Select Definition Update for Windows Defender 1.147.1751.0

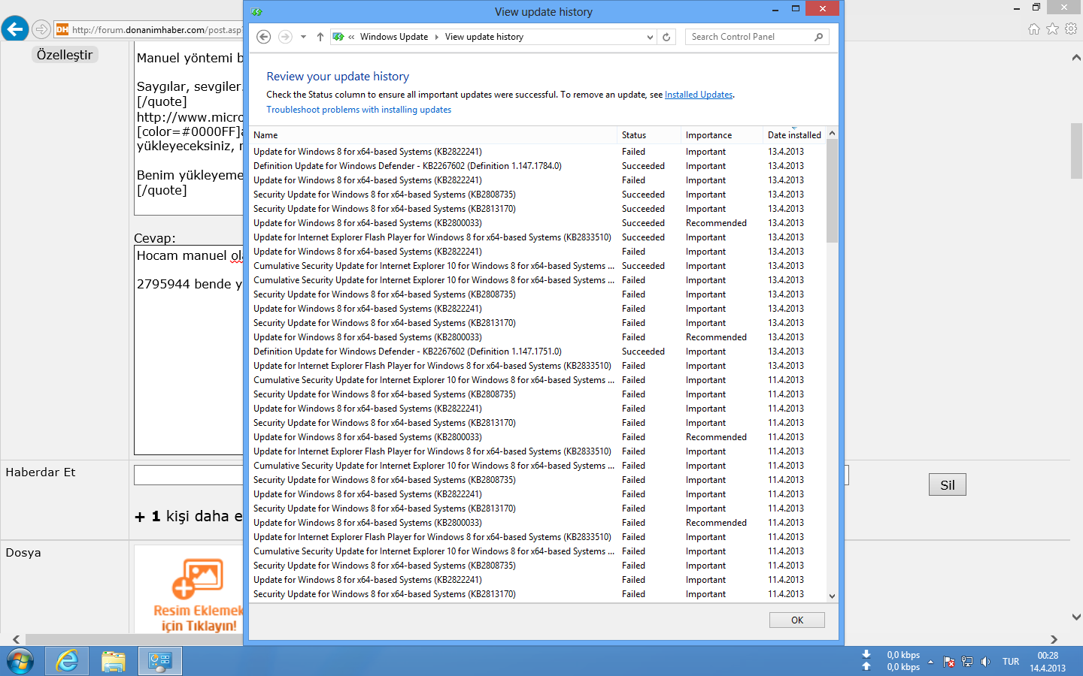point(538,352)
